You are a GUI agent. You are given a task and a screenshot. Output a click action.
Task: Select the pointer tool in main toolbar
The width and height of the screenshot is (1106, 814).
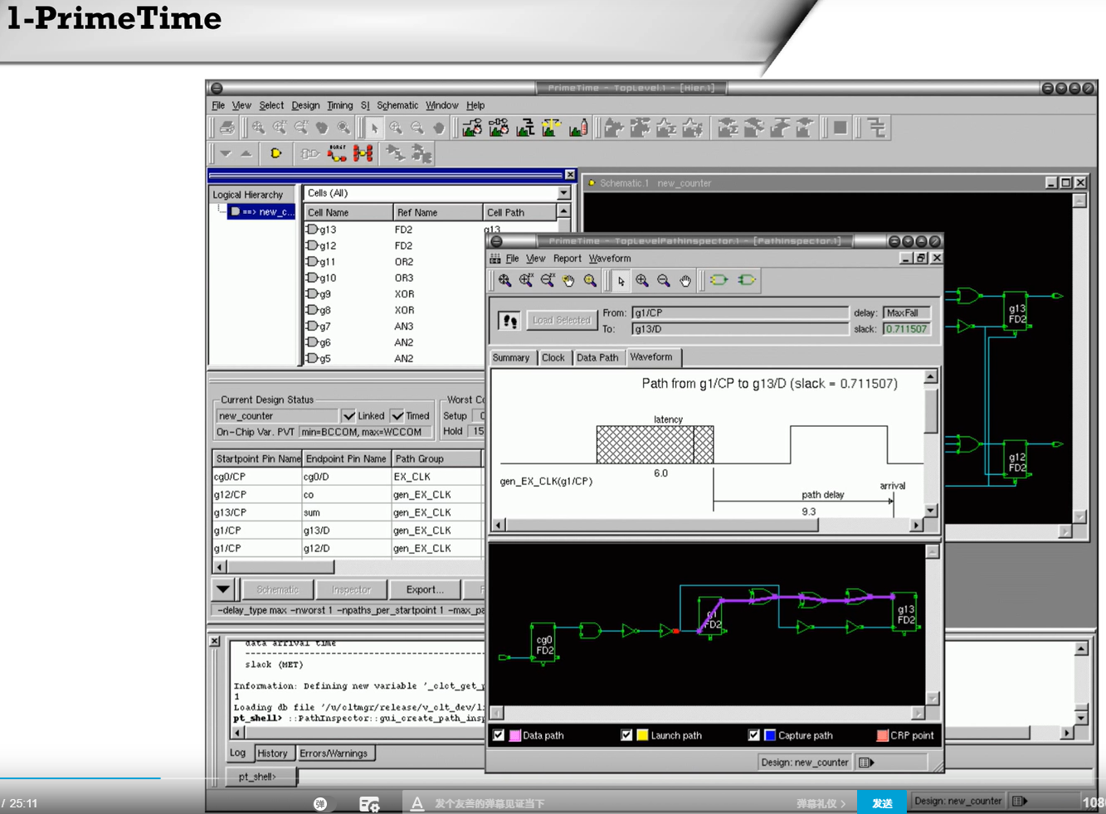pyautogui.click(x=374, y=128)
